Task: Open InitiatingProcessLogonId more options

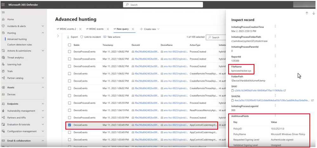Action: 275,106
